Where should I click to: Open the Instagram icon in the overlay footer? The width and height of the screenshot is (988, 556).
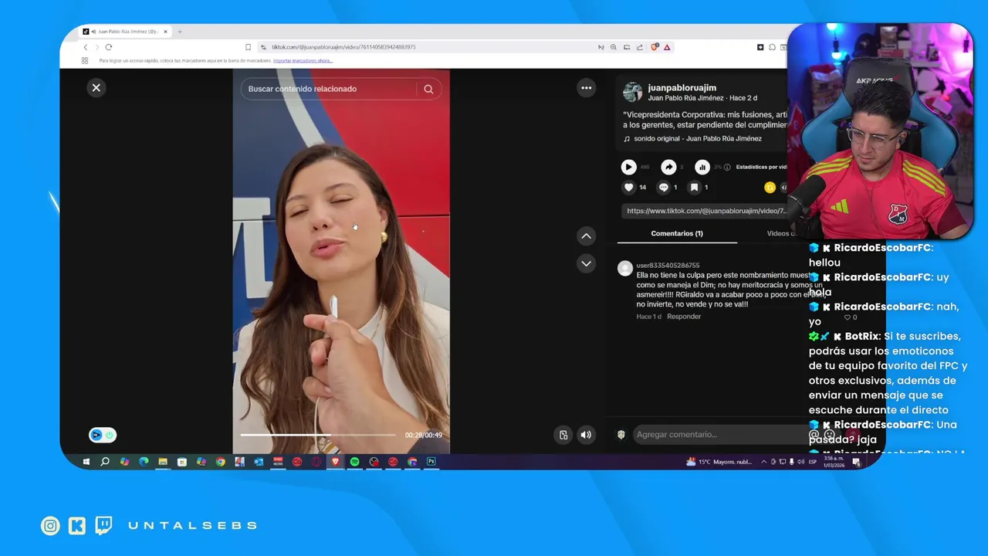(50, 526)
